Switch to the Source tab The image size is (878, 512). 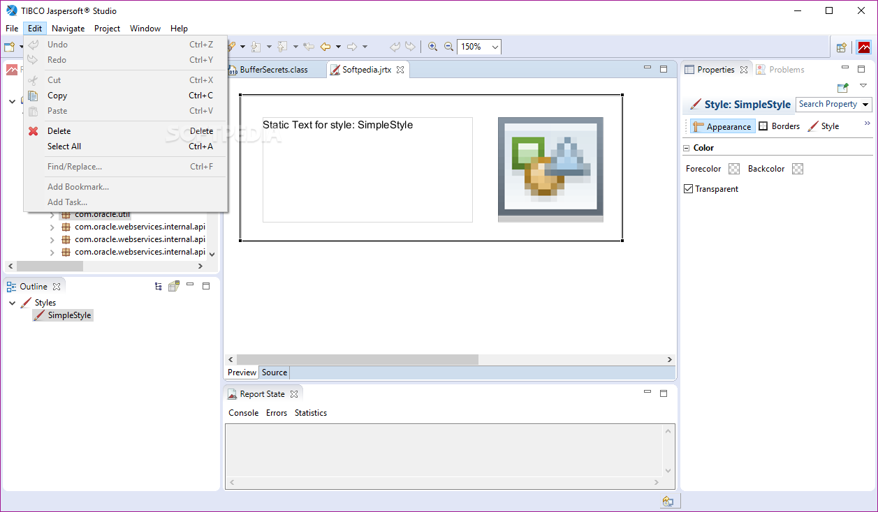(275, 372)
